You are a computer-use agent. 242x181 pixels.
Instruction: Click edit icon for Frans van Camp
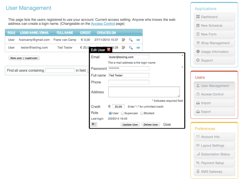tap(124, 40)
